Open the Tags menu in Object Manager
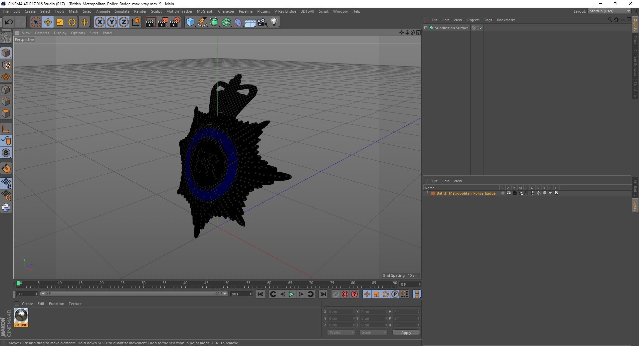 click(488, 20)
